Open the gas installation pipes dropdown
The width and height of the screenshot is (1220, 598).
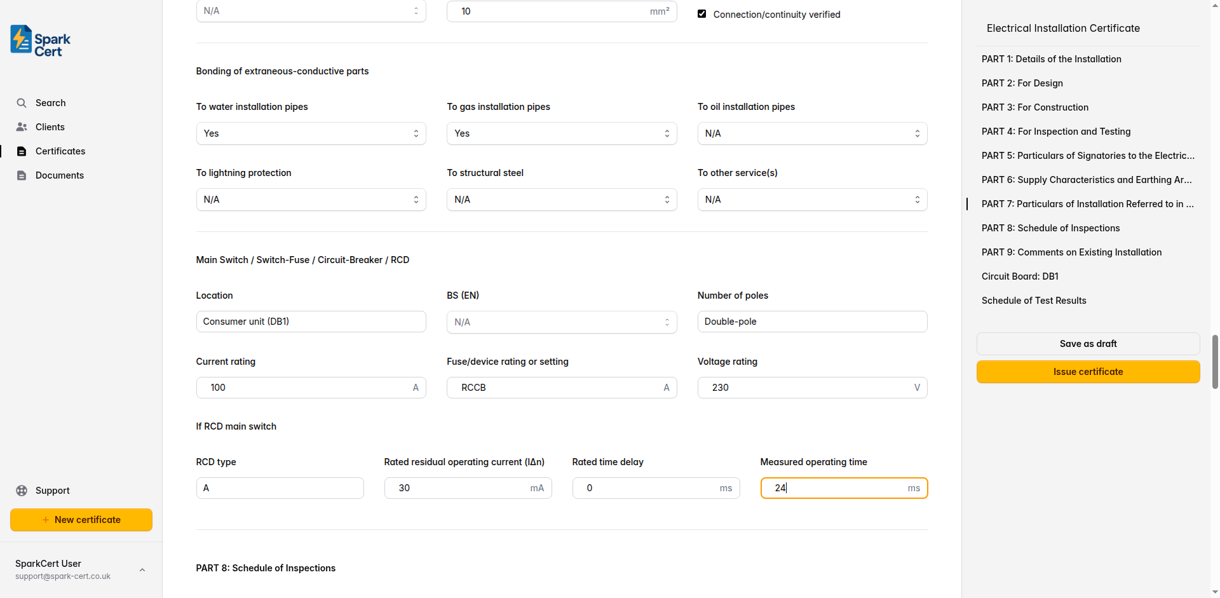coord(561,133)
